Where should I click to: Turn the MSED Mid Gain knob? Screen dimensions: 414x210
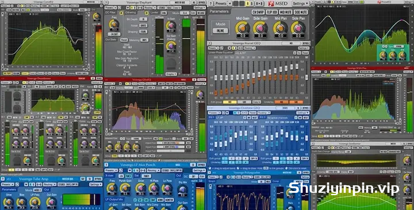[x=243, y=28]
